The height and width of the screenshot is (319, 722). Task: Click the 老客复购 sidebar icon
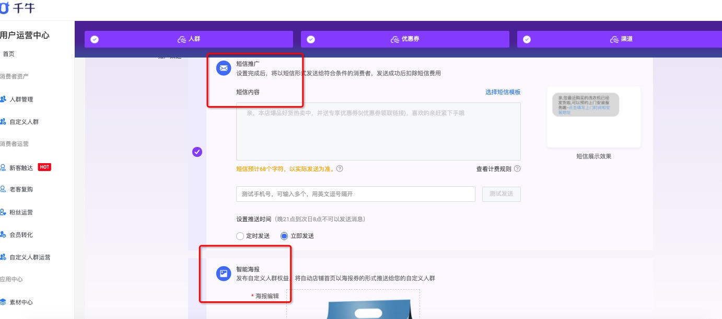(x=3, y=189)
